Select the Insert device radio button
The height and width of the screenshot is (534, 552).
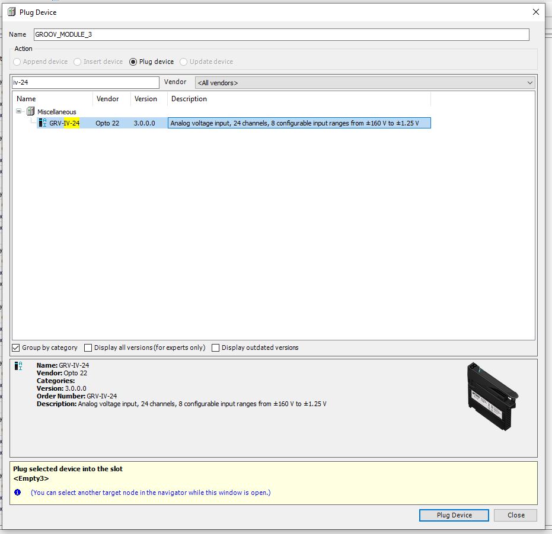click(x=77, y=62)
